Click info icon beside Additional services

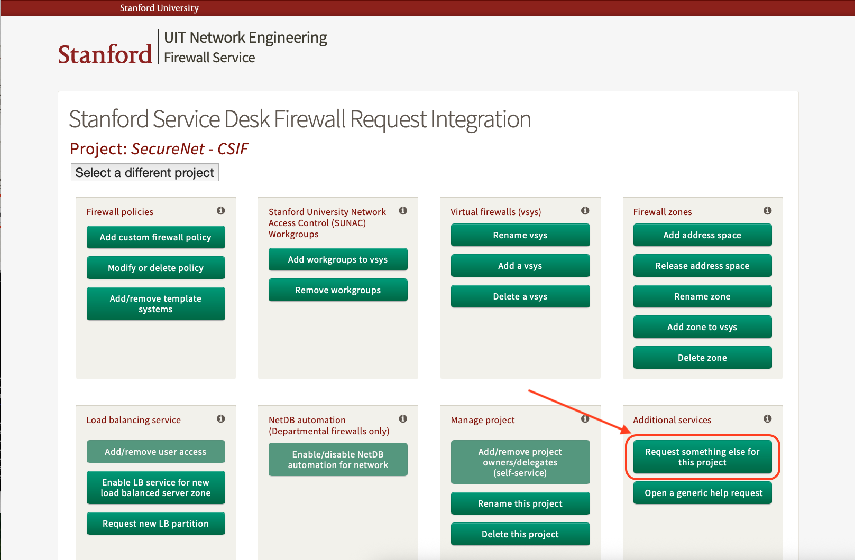768,419
